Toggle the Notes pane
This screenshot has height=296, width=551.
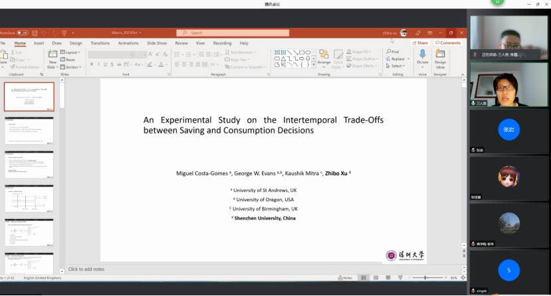pyautogui.click(x=344, y=277)
